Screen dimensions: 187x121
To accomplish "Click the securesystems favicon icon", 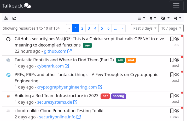I will point(8,96).
